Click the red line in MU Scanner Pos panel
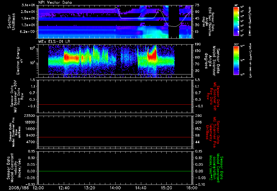 115,137
